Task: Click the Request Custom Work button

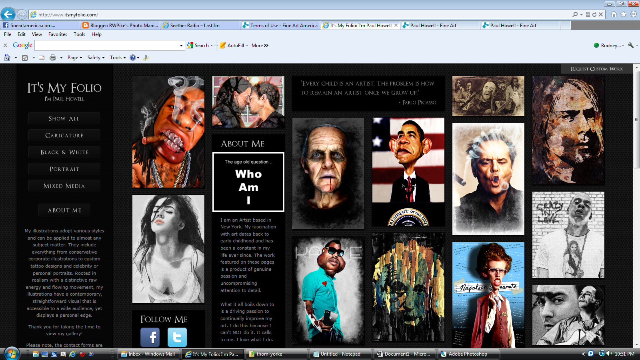Action: 597,69
